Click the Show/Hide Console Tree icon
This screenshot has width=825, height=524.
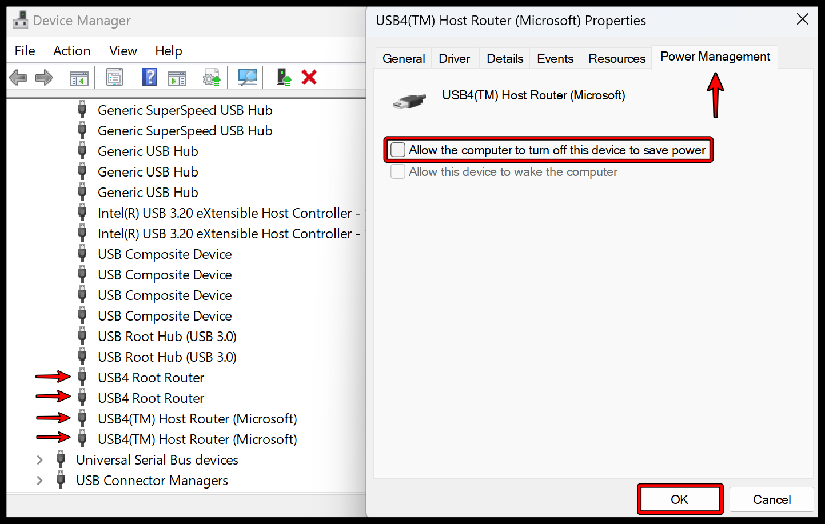pyautogui.click(x=78, y=77)
